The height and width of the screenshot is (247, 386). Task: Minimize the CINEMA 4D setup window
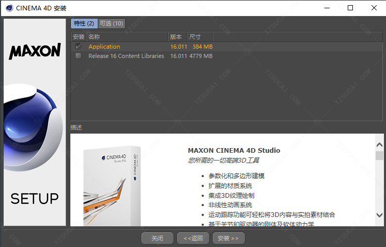327,8
